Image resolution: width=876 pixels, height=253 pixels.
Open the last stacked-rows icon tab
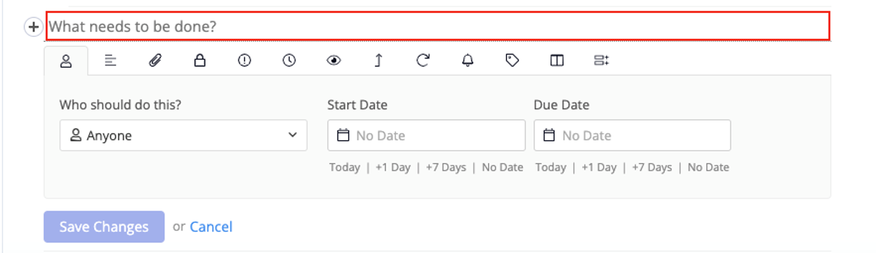(601, 60)
